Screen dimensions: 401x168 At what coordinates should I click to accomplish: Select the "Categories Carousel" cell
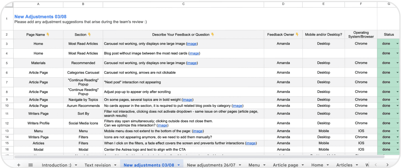(x=83, y=73)
